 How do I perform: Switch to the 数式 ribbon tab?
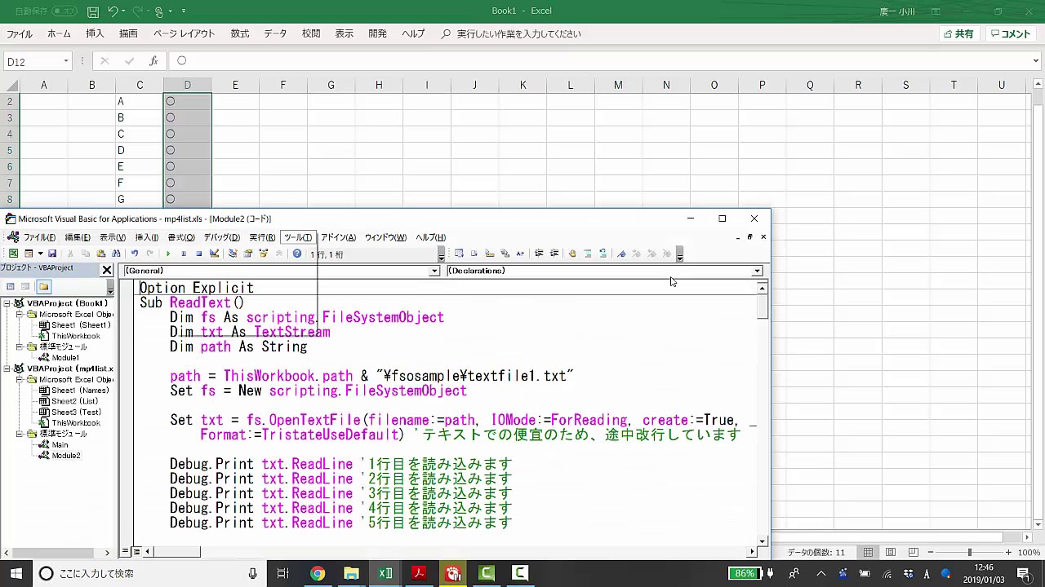click(x=239, y=34)
